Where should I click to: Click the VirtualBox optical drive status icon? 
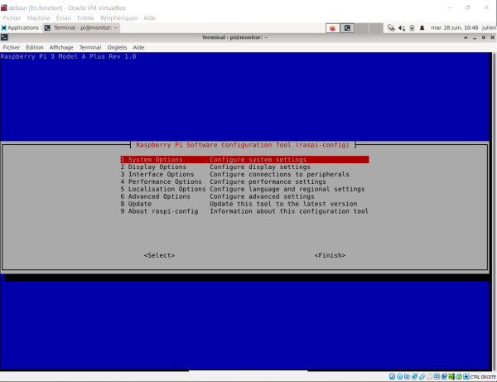click(x=400, y=376)
